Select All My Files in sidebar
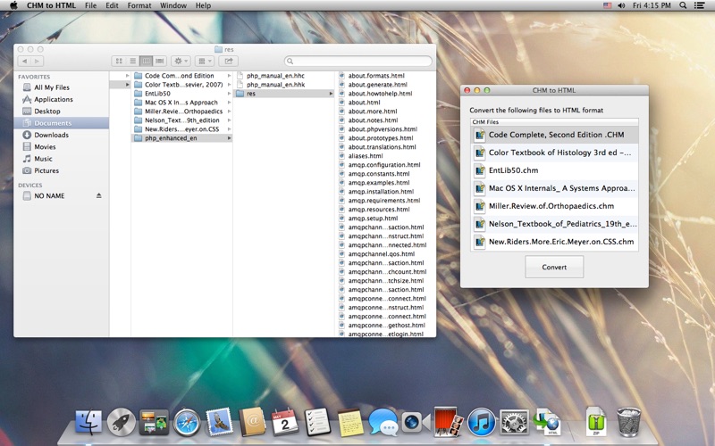Viewport: 715px width, 446px height. (52, 87)
